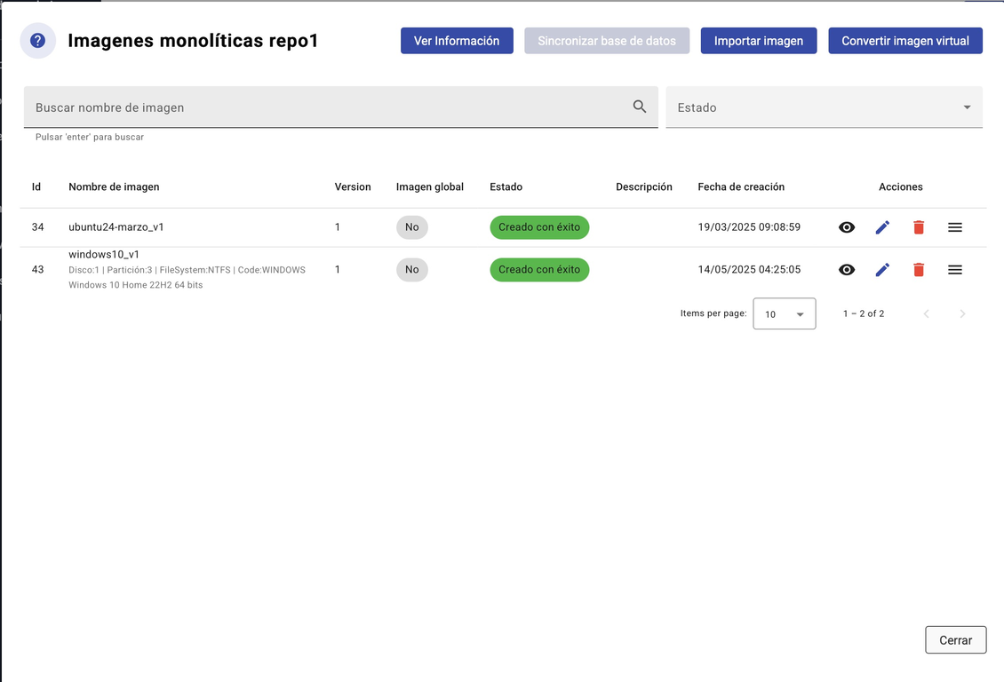The width and height of the screenshot is (1004, 682).
Task: View details of ubuntu24-marzo_v1 image
Action: coord(847,227)
